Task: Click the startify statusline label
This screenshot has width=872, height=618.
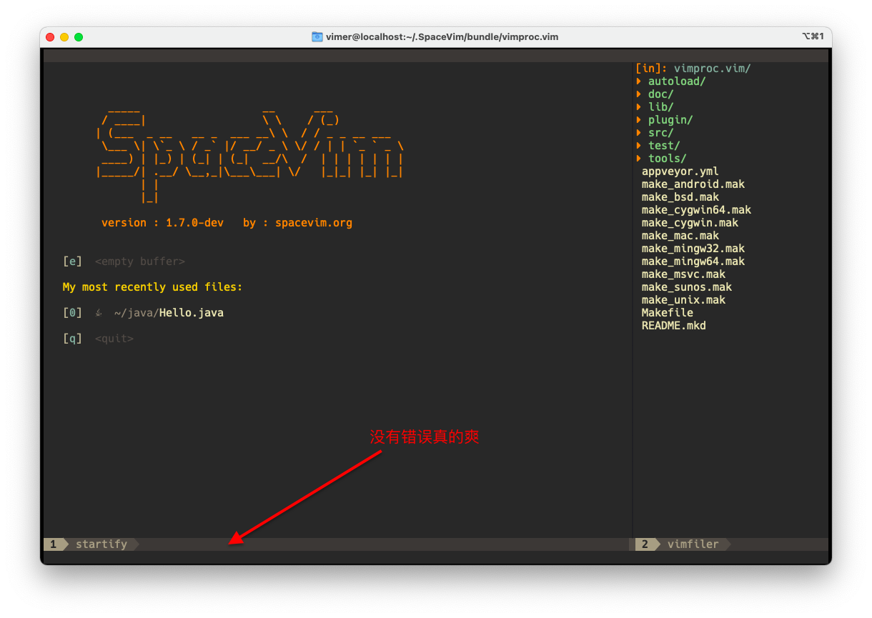Action: point(101,544)
